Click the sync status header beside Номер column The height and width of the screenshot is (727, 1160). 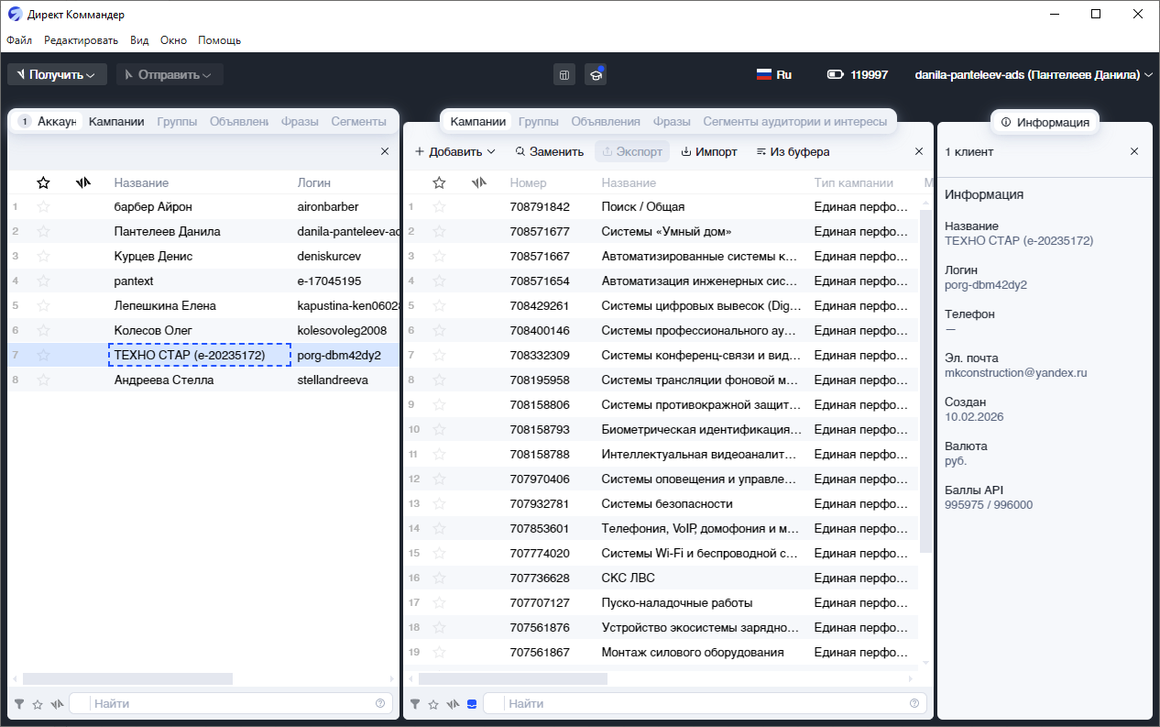(479, 182)
